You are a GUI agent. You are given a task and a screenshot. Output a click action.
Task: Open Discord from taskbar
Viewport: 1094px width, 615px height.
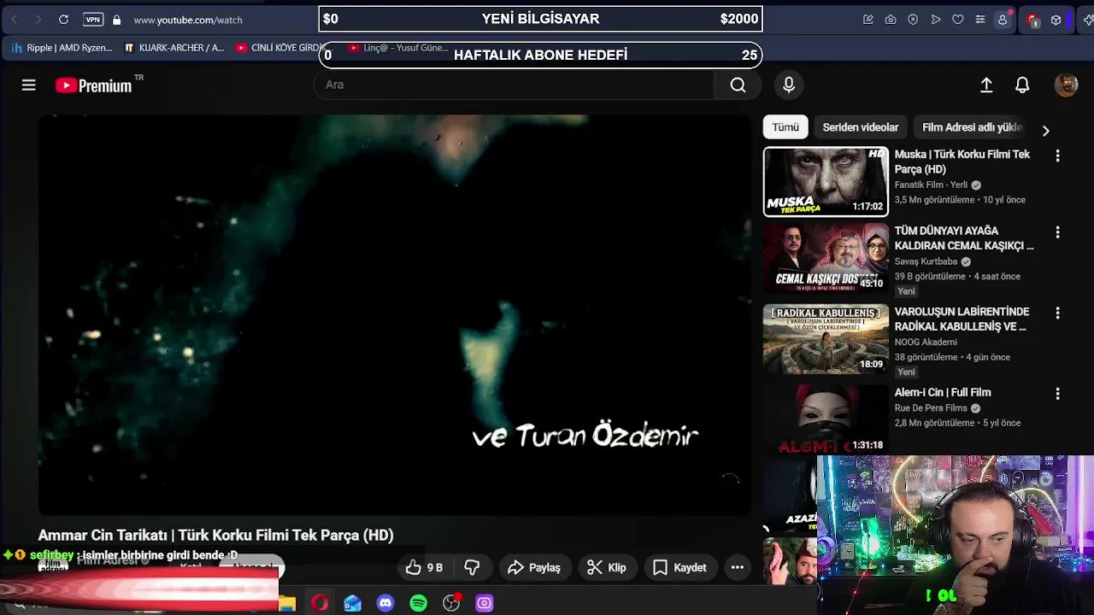(x=385, y=603)
